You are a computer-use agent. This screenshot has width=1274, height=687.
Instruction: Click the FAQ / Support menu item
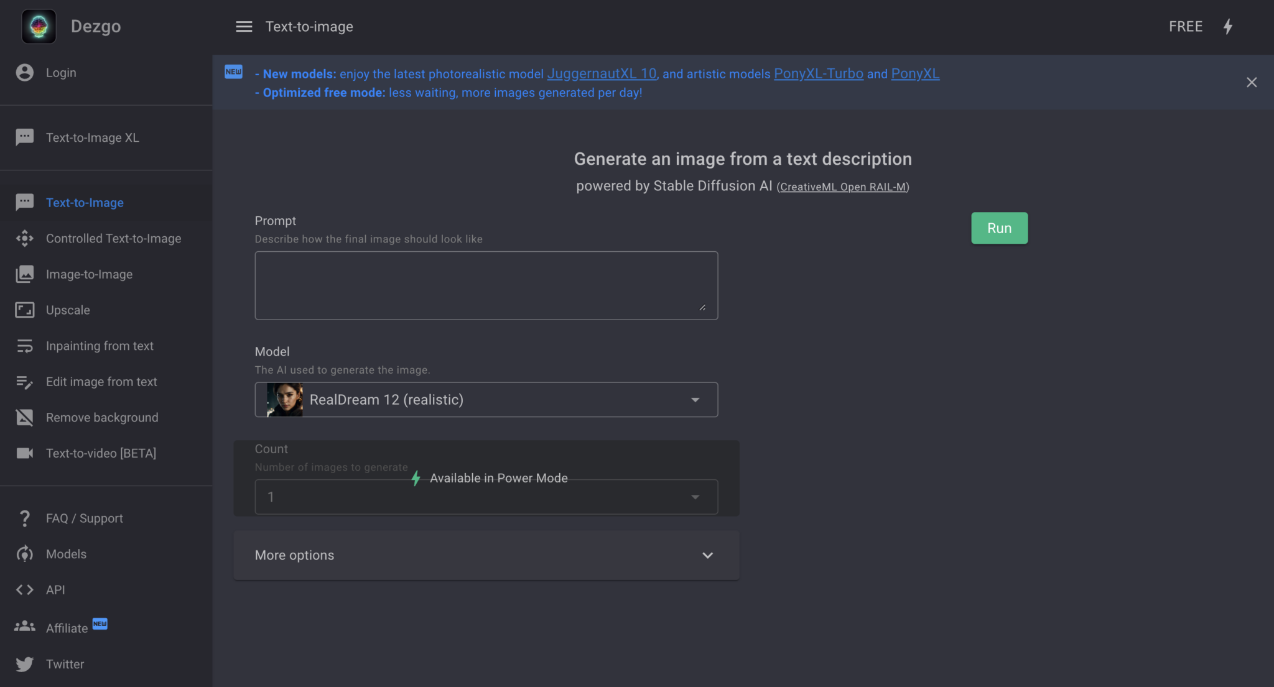[84, 517]
